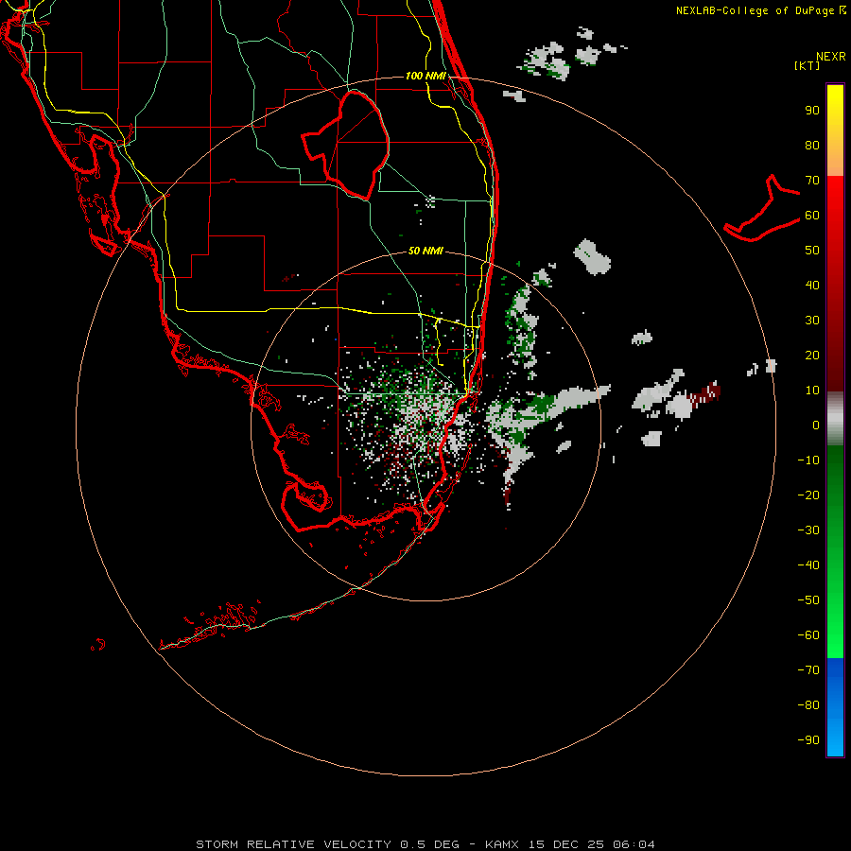The height and width of the screenshot is (851, 851).
Task: Click the -20 value on the velocity scale
Action: pos(808,495)
